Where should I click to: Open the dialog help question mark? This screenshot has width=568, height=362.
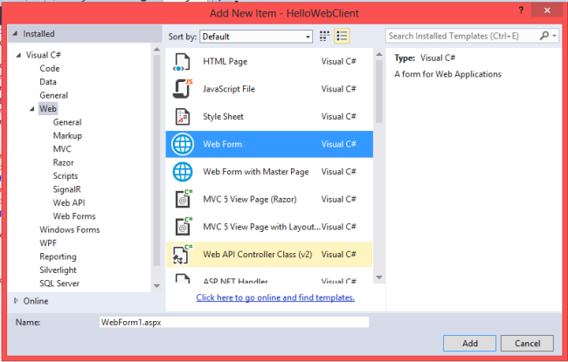coord(521,10)
